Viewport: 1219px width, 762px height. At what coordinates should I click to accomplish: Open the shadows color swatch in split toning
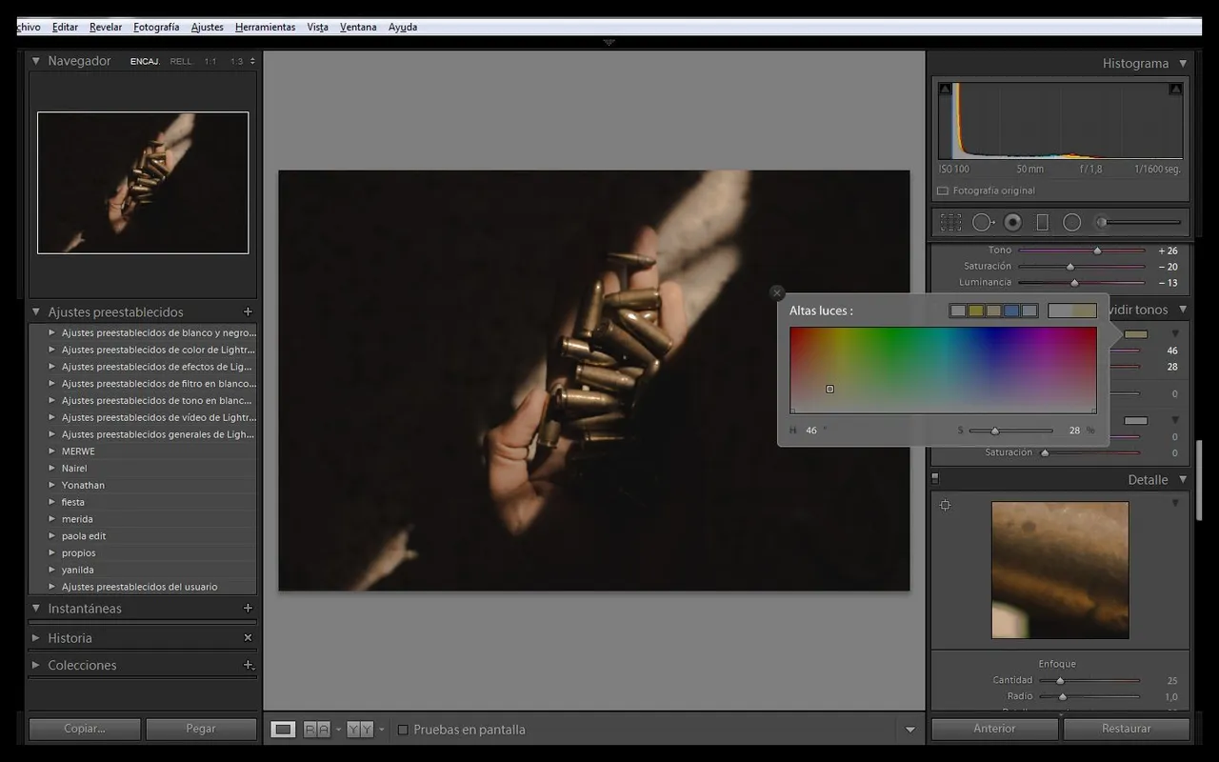click(1136, 420)
